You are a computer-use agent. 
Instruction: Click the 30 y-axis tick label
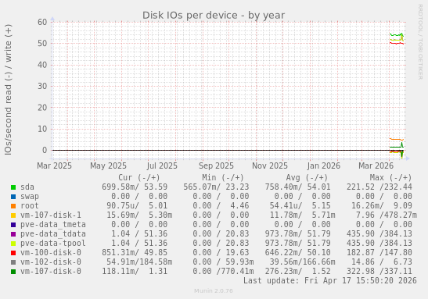point(42,87)
